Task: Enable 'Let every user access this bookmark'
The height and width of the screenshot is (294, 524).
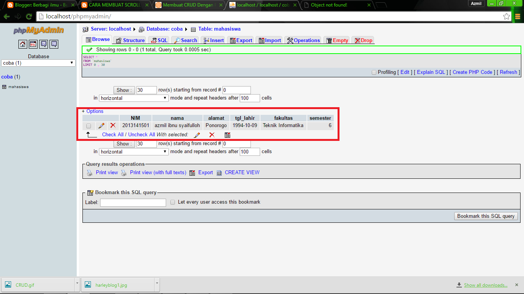Action: [172, 202]
